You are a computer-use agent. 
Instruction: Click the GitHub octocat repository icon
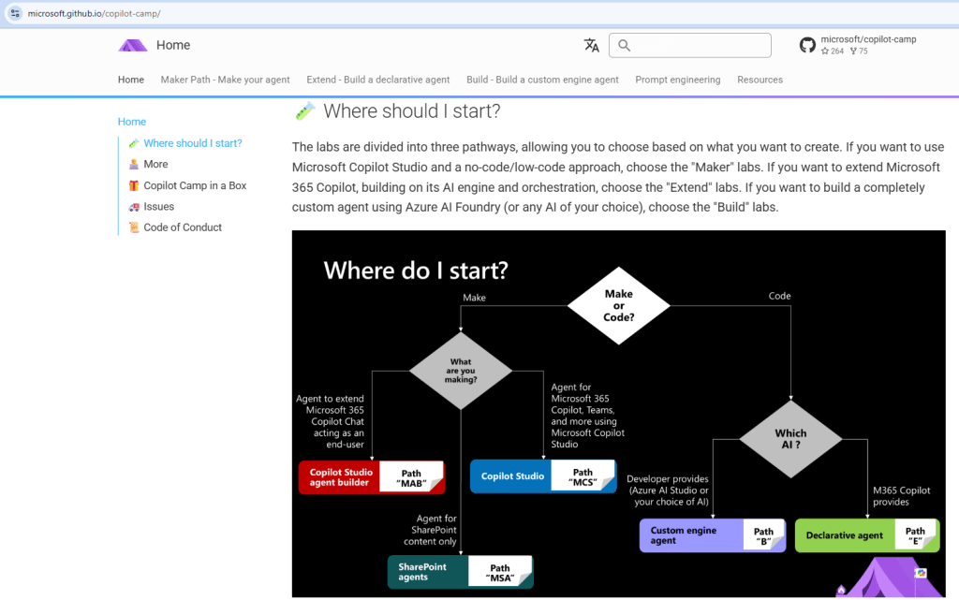(807, 45)
